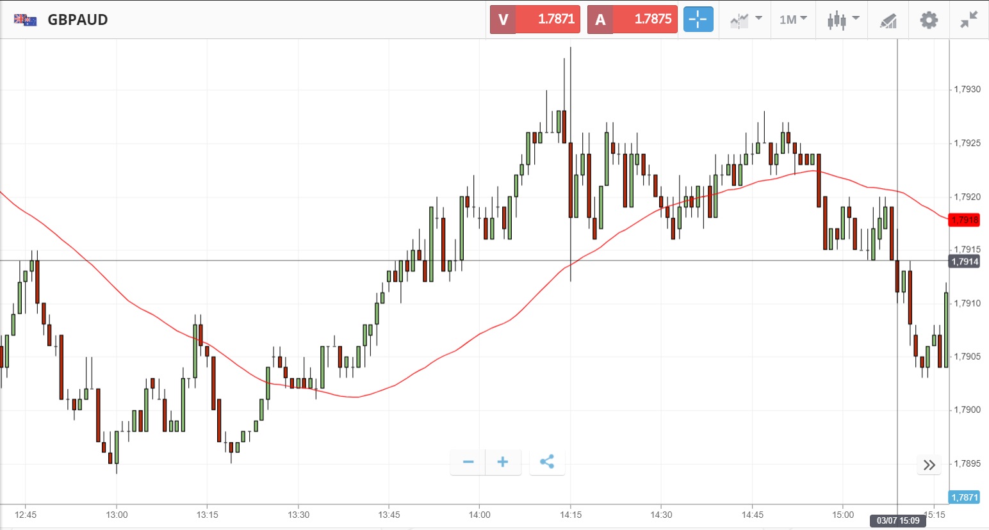Image resolution: width=989 pixels, height=530 pixels.
Task: Open the 1M timeframe dropdown
Action: pyautogui.click(x=793, y=20)
